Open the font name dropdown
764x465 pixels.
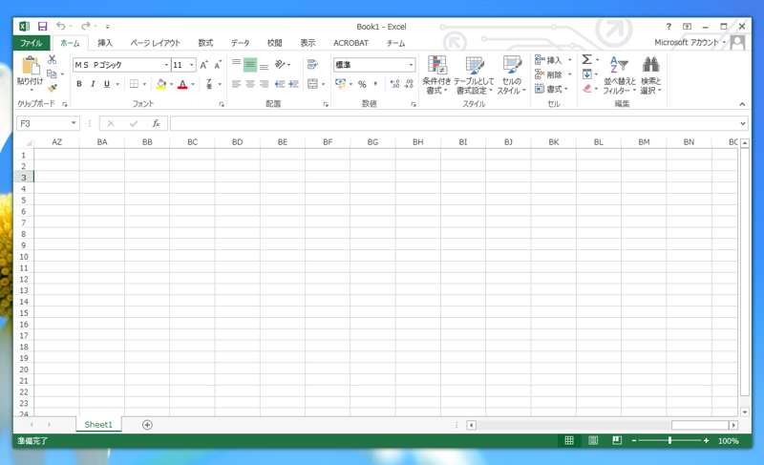(165, 65)
